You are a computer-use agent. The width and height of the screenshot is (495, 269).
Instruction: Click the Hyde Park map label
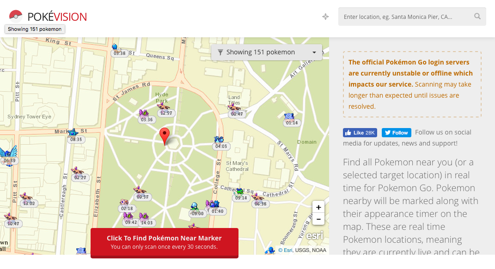point(162,98)
